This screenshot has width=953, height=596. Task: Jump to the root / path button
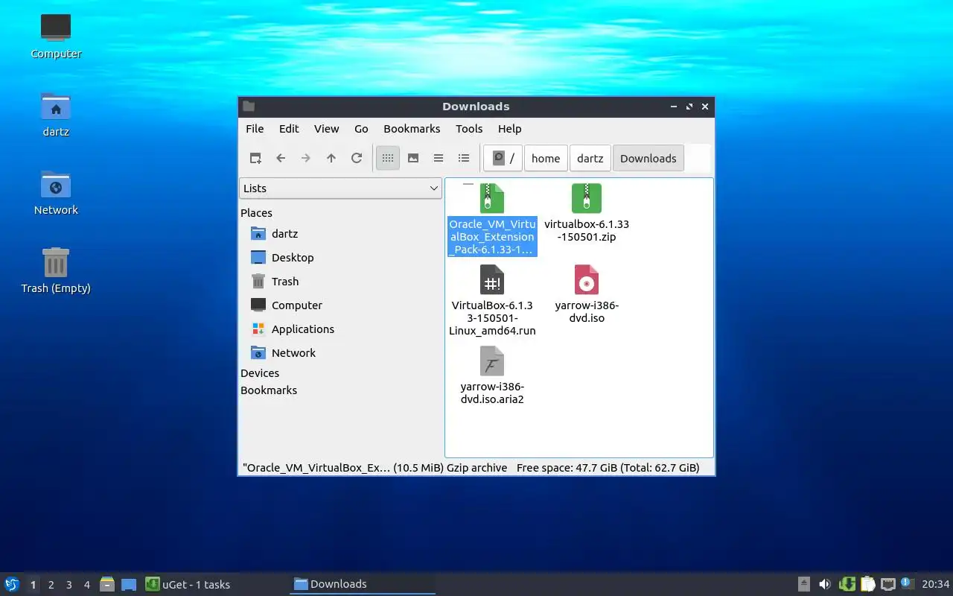503,158
